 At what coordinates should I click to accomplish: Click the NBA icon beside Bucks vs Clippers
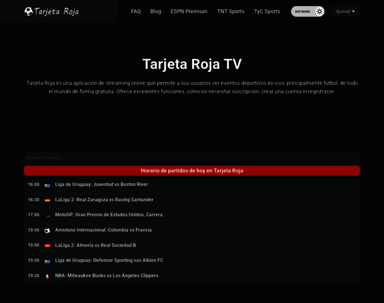tap(47, 276)
